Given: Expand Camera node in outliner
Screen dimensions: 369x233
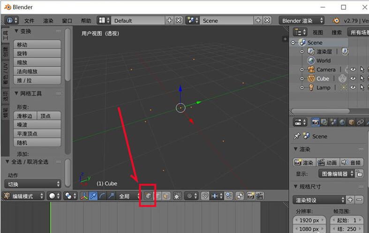Looking at the screenshot, I should coord(302,70).
